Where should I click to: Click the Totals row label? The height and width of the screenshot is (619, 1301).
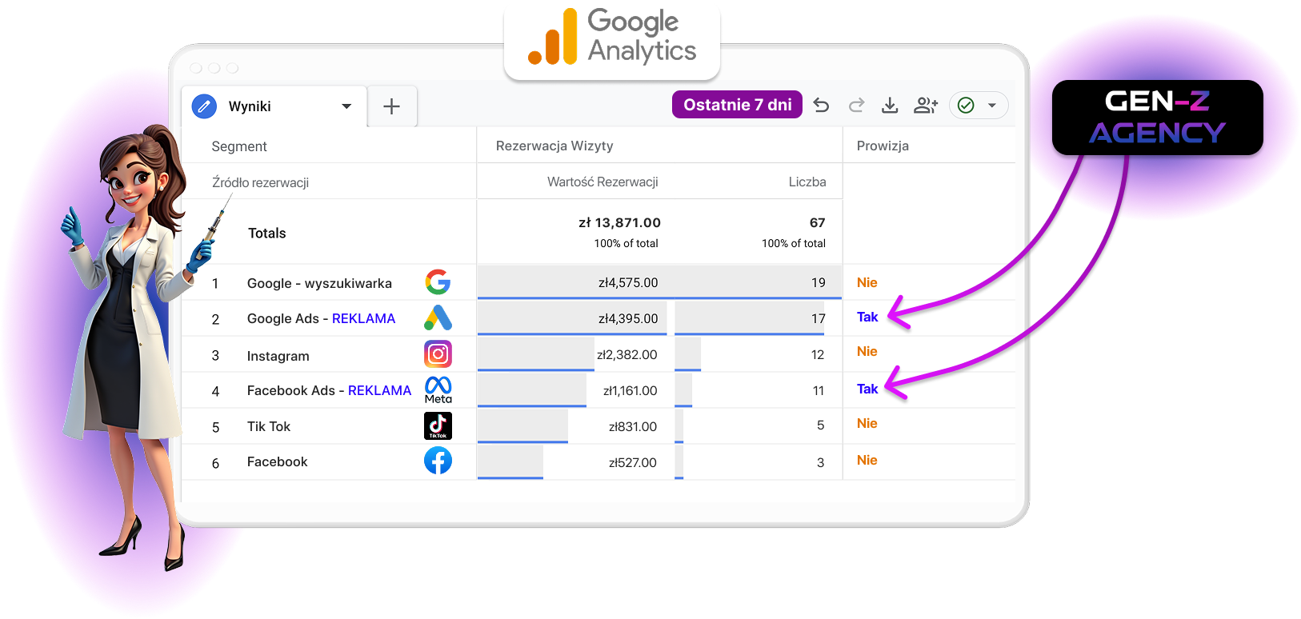[x=266, y=233]
